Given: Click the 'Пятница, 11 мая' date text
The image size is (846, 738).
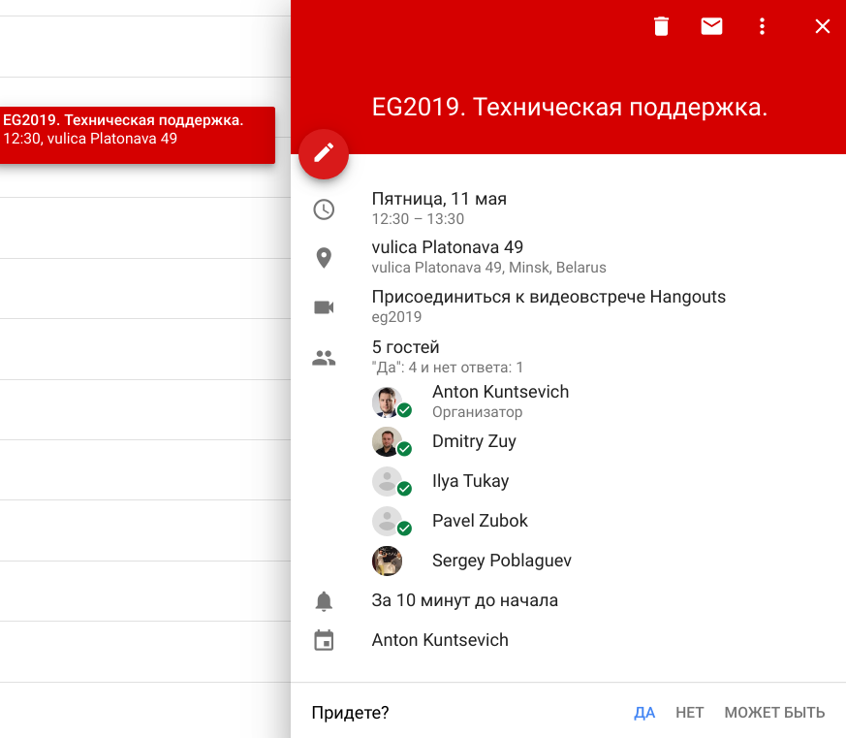Looking at the screenshot, I should (x=439, y=199).
